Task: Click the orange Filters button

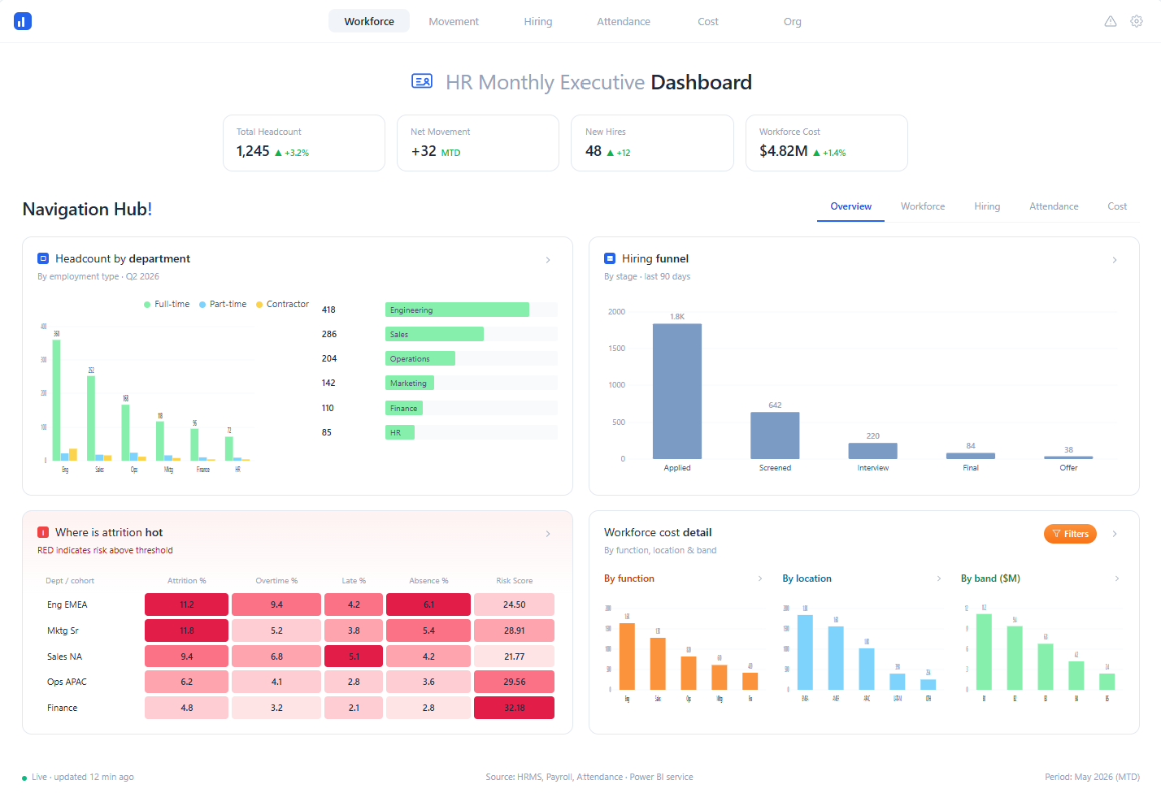Action: click(x=1070, y=534)
